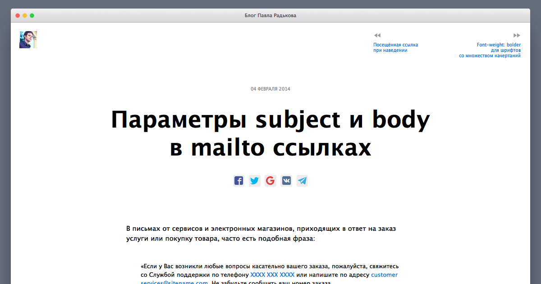
Task: Click the yellow minimize window button
Action: pyautogui.click(x=24, y=15)
